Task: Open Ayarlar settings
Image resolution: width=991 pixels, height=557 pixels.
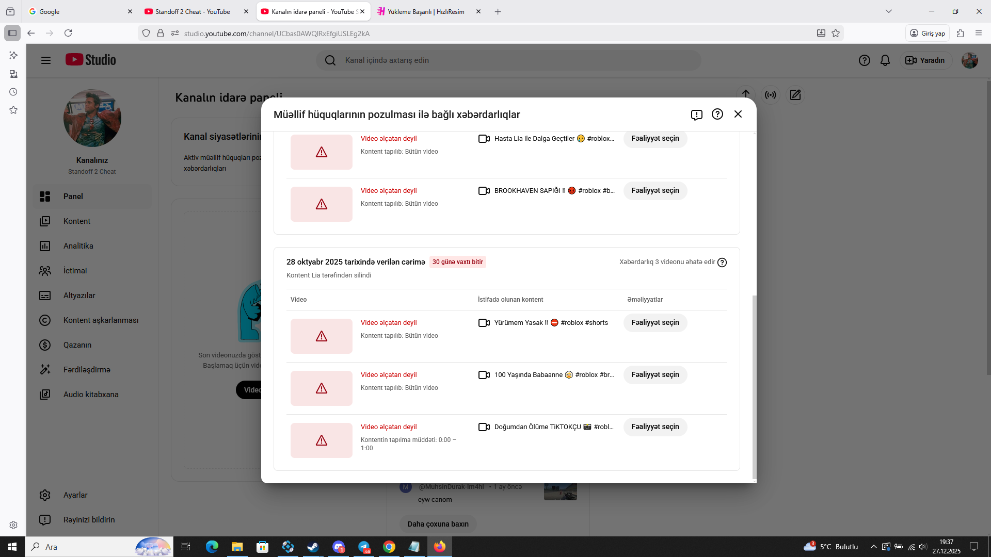Action: tap(92, 495)
